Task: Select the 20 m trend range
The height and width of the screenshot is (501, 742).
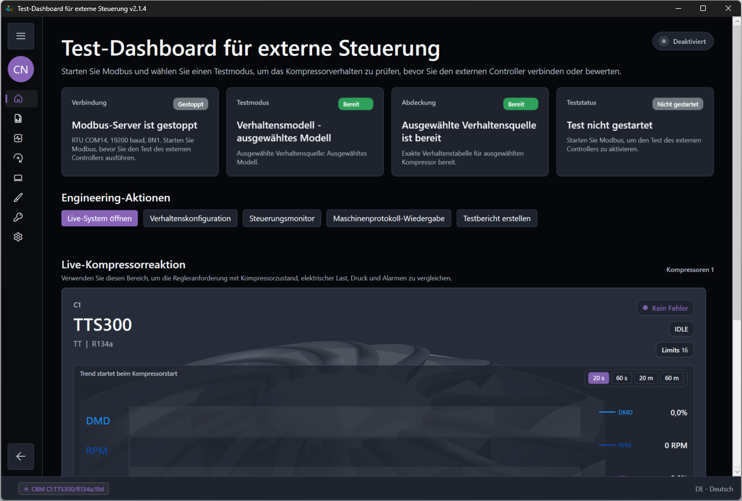Action: pyautogui.click(x=646, y=378)
